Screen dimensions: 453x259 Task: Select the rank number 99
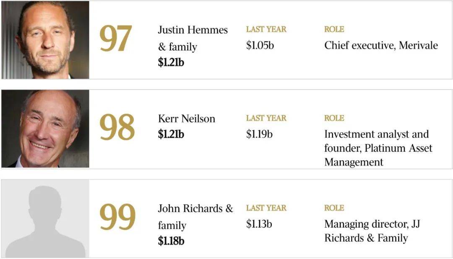click(117, 217)
